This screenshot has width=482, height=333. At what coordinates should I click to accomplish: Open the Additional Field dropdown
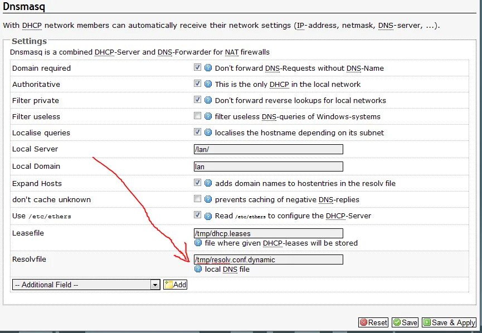coord(86,285)
